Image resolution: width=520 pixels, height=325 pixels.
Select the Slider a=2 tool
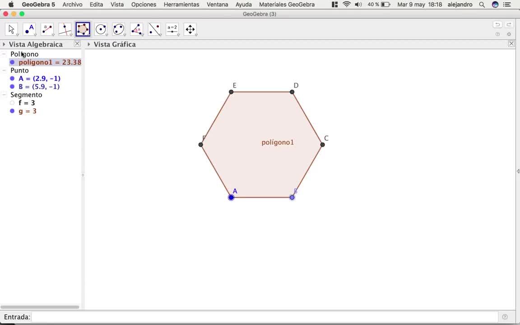[x=172, y=29]
